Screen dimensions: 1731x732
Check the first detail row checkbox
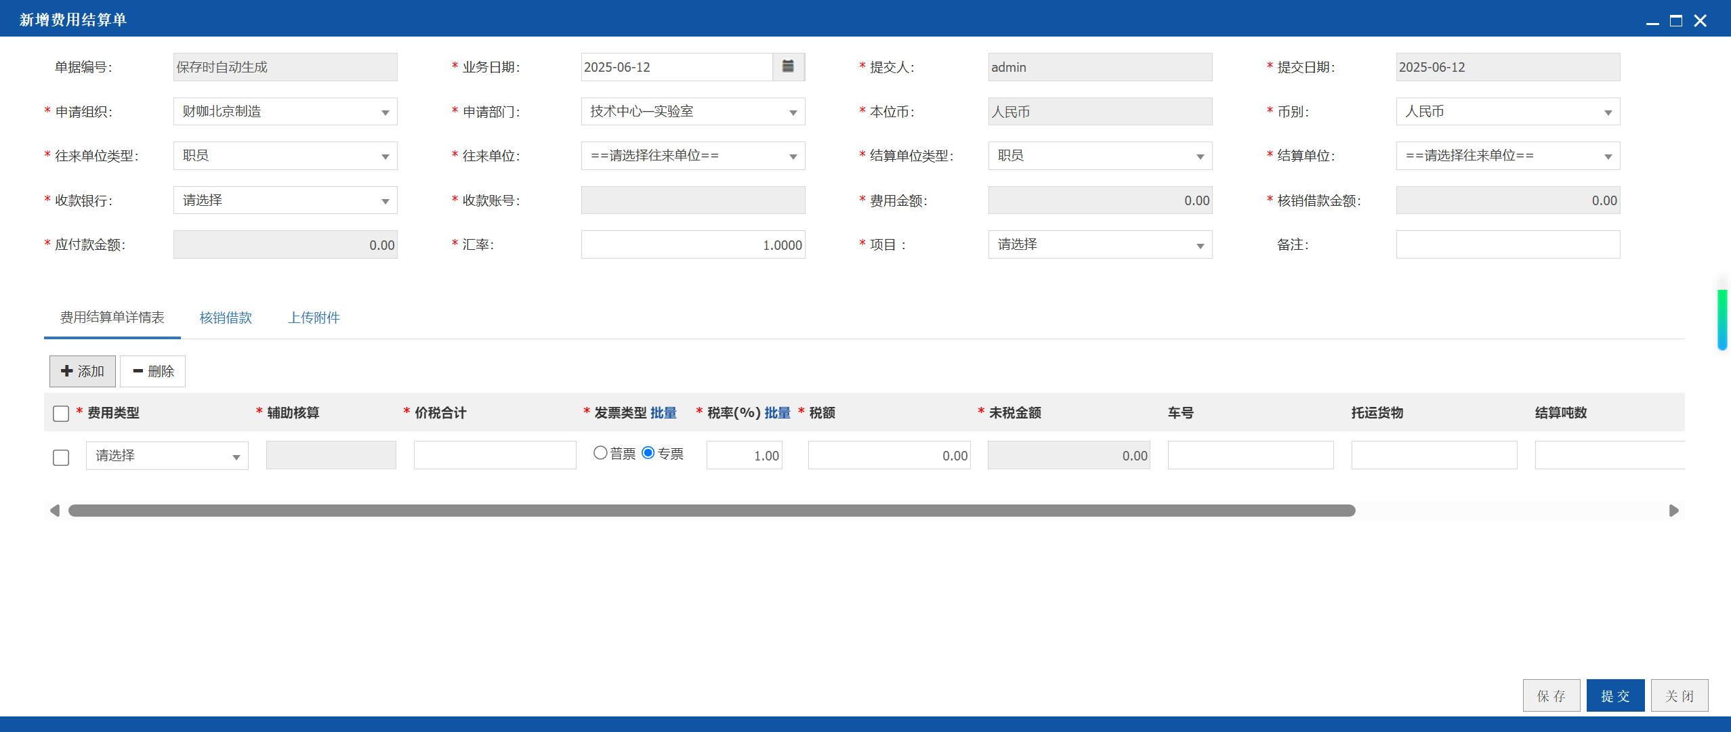[x=61, y=457]
